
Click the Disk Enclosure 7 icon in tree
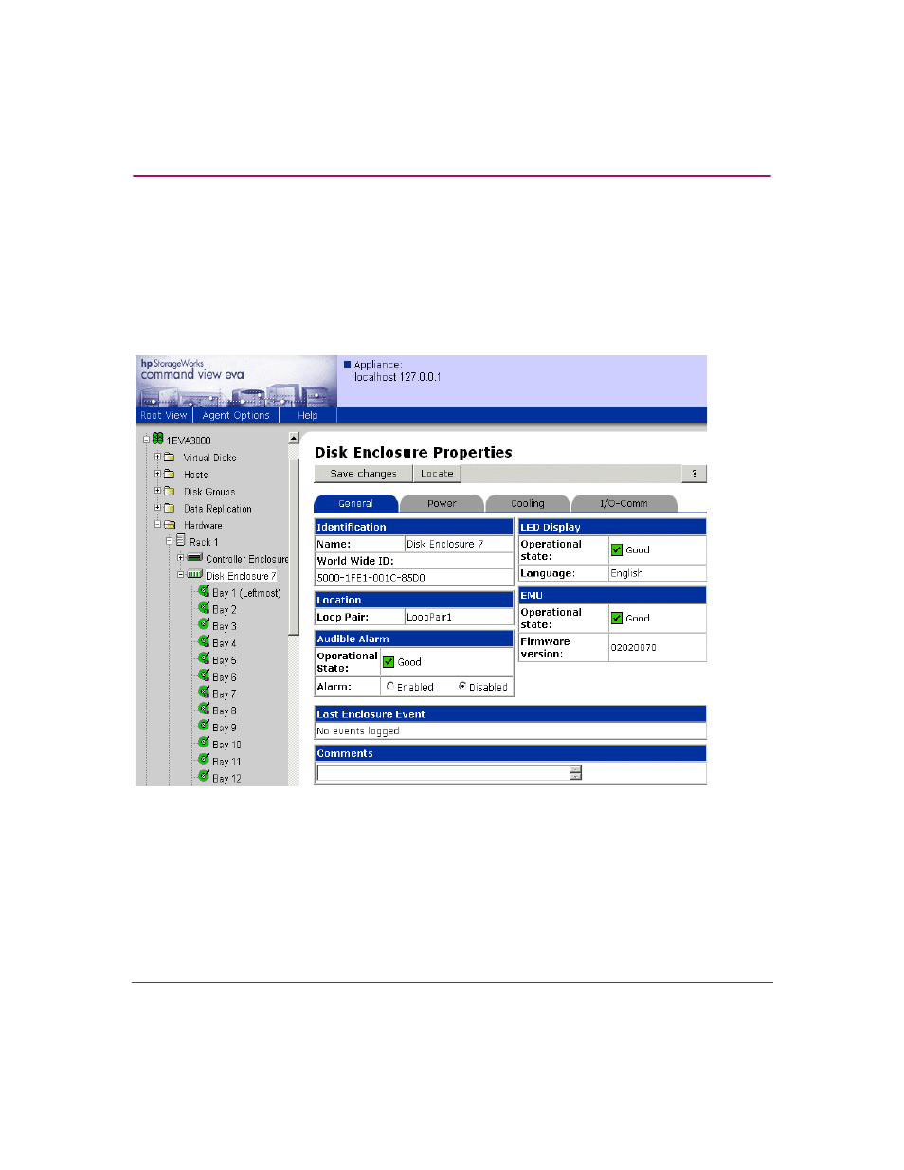194,574
